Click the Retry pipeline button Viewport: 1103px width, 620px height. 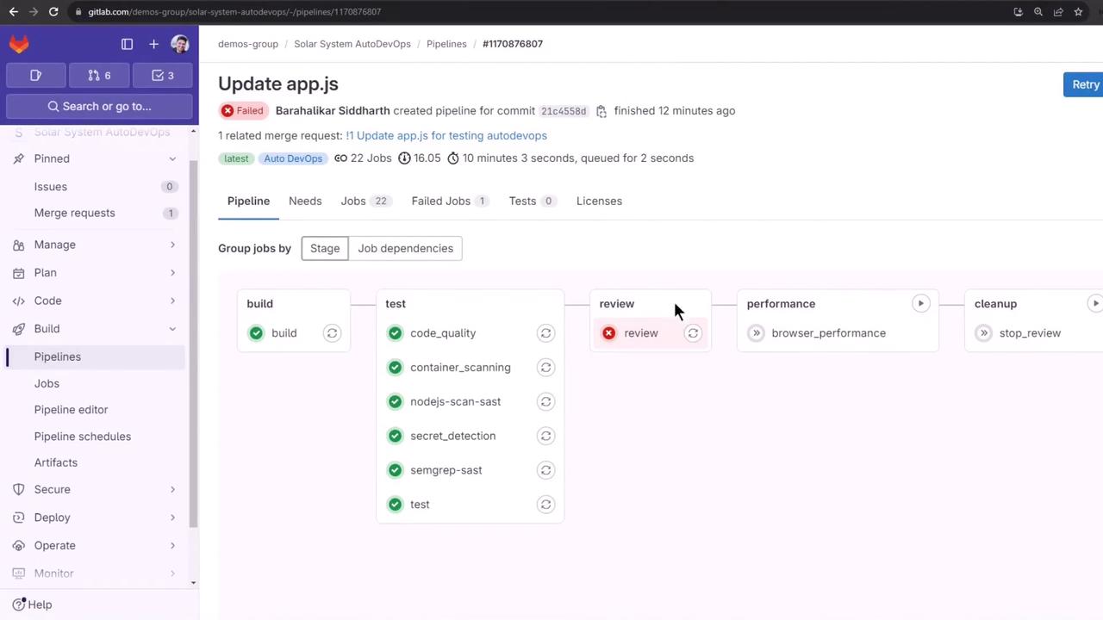tap(1083, 84)
